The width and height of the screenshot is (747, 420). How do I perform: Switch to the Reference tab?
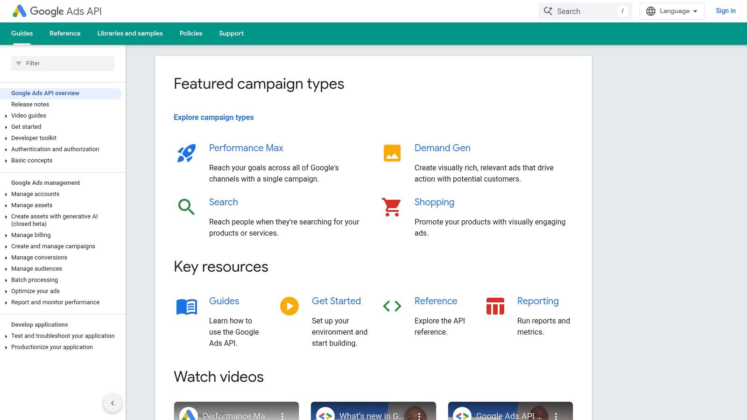click(65, 33)
